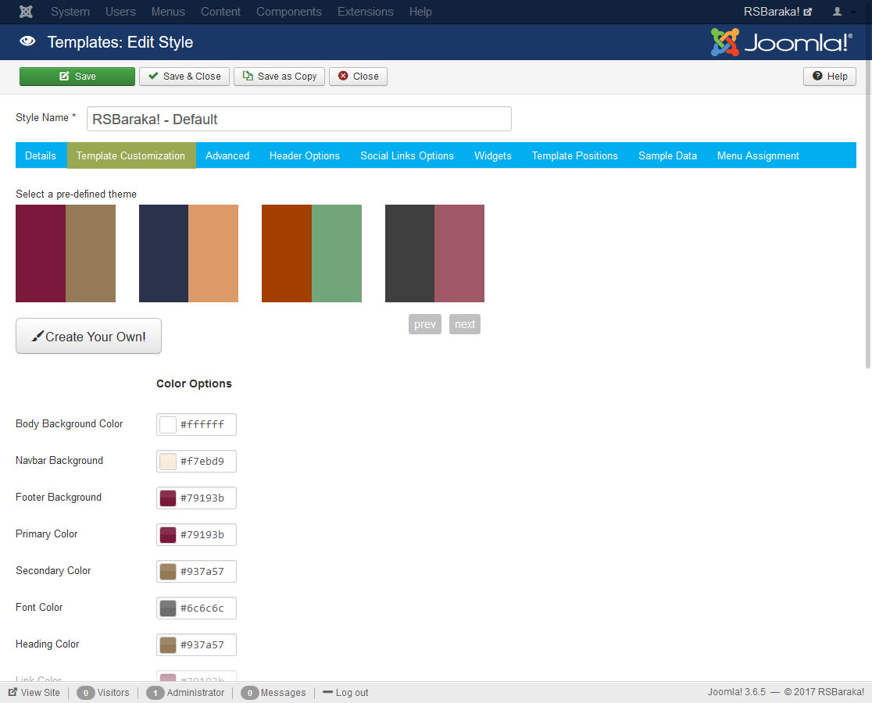Open RSBaraka! site link in top bar
Image resolution: width=872 pixels, height=703 pixels.
click(777, 12)
